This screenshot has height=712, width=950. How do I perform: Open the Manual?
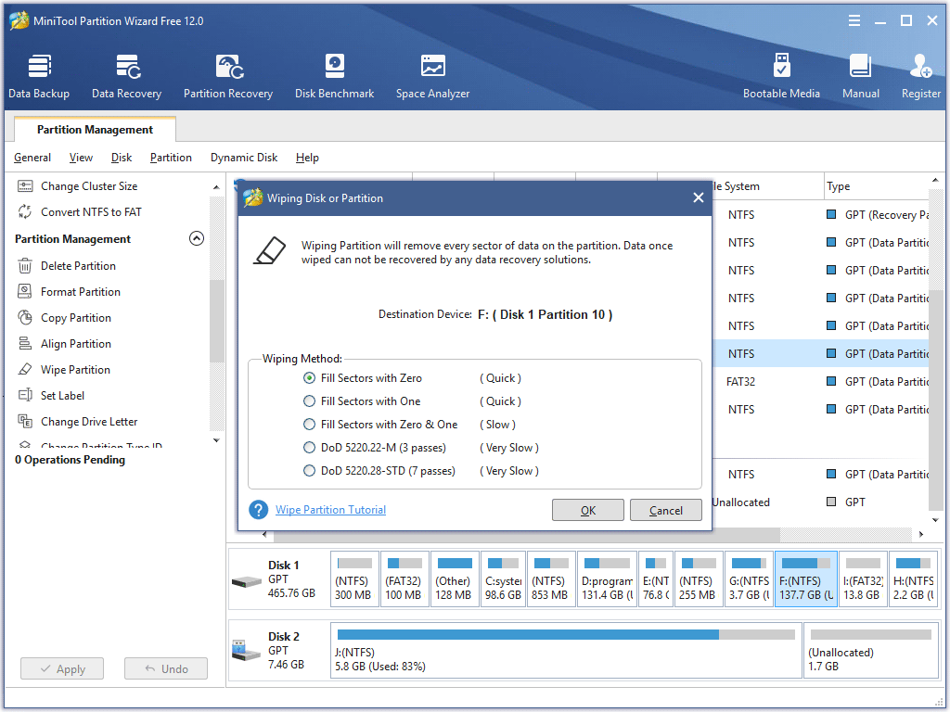pyautogui.click(x=860, y=76)
